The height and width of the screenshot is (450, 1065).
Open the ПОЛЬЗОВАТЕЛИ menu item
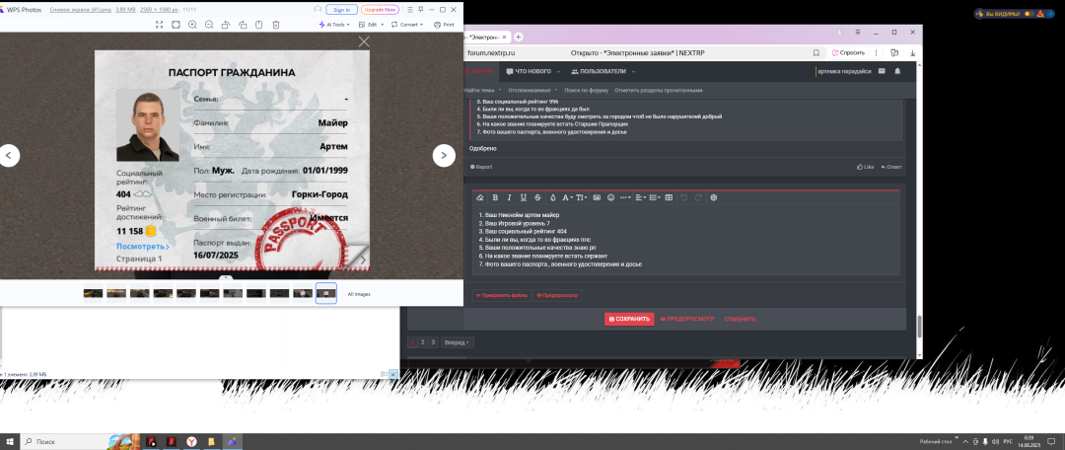(599, 71)
